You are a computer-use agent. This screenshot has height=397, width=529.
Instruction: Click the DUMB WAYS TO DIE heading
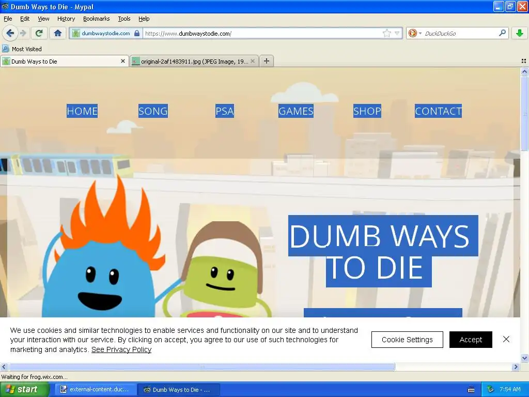383,252
